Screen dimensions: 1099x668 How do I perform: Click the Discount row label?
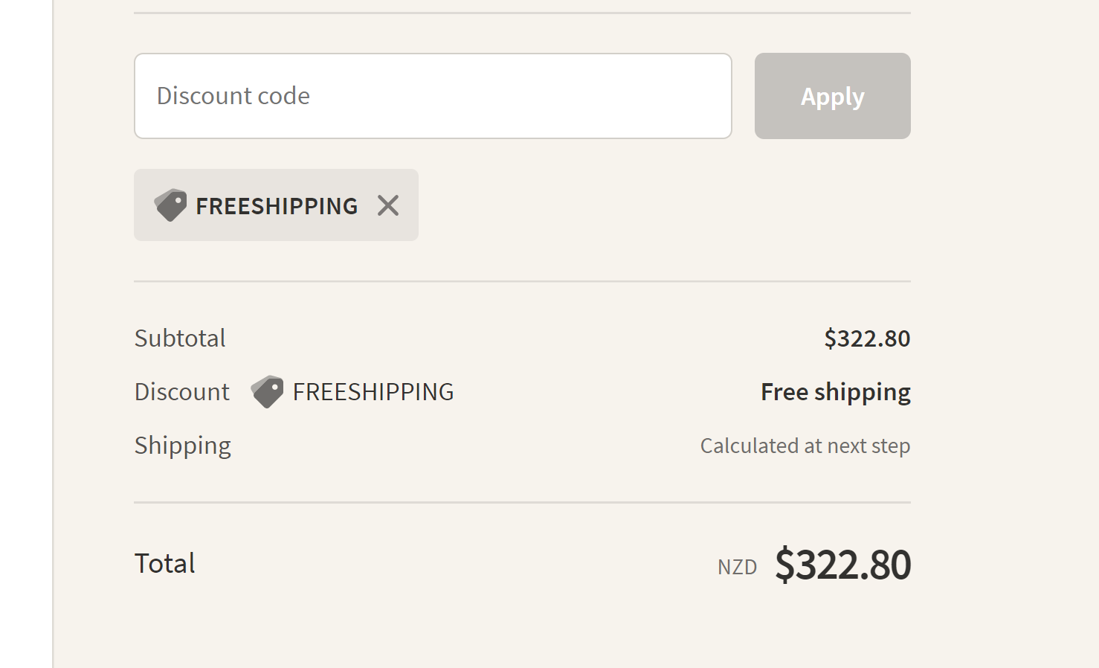click(181, 391)
